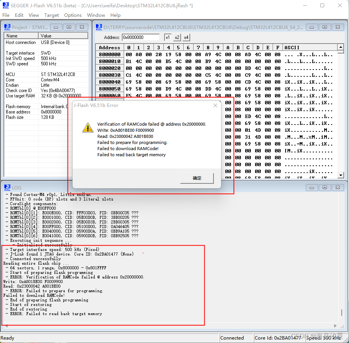Select the Core row

(x=46, y=80)
